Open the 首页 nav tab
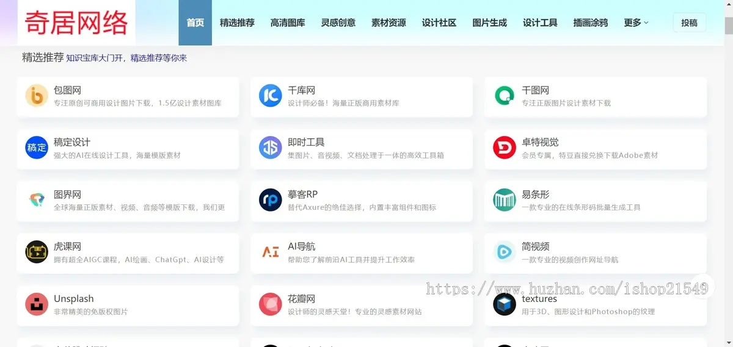Image resolution: width=733 pixels, height=347 pixels. [x=195, y=23]
